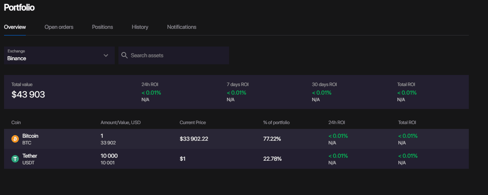Click the 30 days ROI label
The width and height of the screenshot is (488, 195).
click(x=324, y=85)
